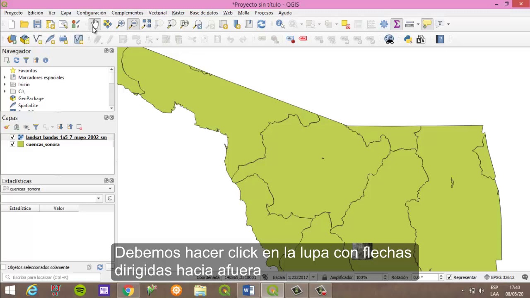
Task: Select GeoPackage in the Navegador
Action: 31,99
